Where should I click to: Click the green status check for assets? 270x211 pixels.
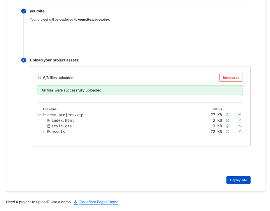(227, 132)
